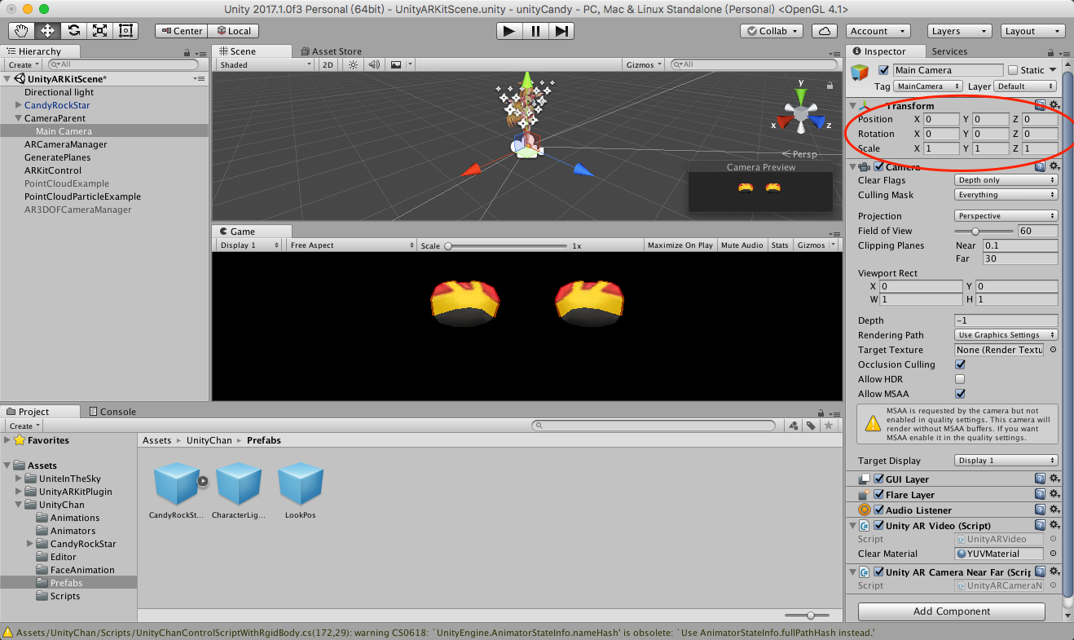Switch to the Console tab
The width and height of the screenshot is (1074, 640).
[x=112, y=412]
